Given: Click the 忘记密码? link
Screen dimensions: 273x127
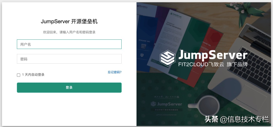Looking at the screenshot, I should click(115, 72).
